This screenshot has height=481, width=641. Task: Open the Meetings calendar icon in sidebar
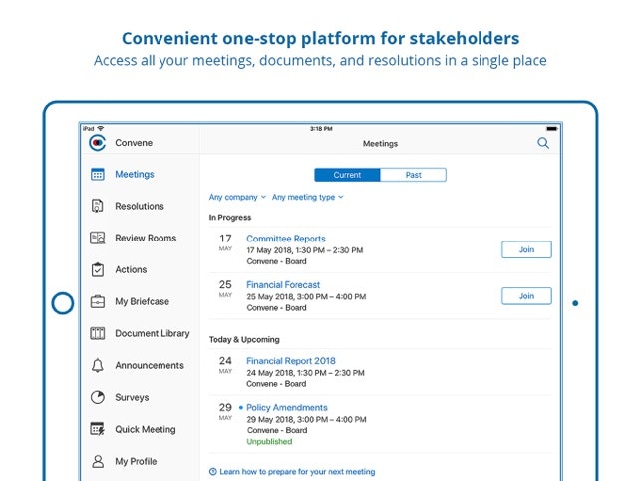point(98,174)
